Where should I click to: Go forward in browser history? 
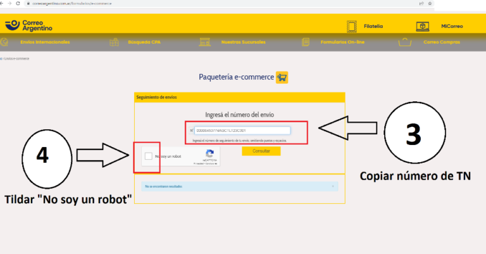9,3
